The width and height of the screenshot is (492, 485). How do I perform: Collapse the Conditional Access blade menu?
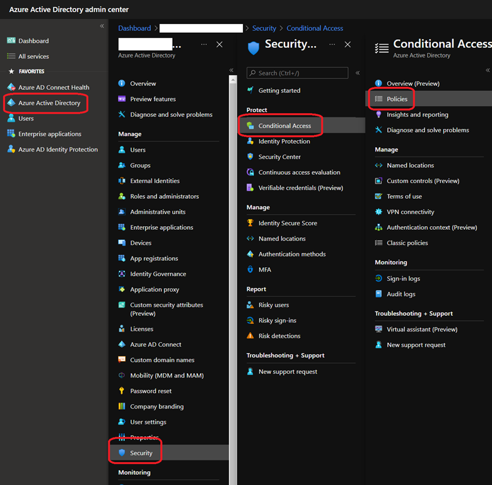488,70
